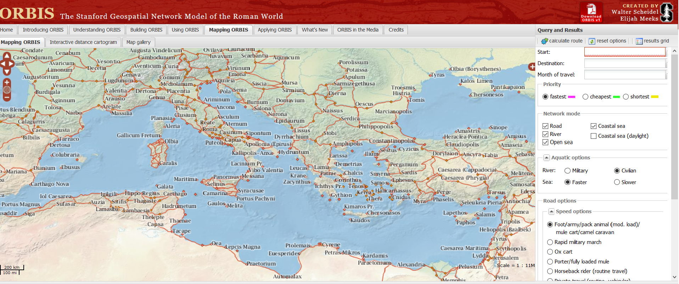
Task: Select Foot/army/pack animal speed option
Action: pyautogui.click(x=550, y=225)
